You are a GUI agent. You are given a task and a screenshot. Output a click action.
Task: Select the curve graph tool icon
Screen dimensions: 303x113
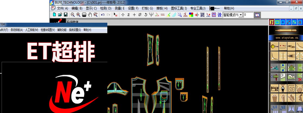point(274,55)
